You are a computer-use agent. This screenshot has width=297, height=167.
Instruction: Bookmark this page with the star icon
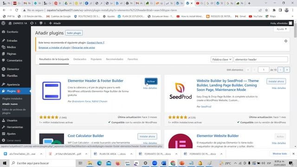[266, 10]
